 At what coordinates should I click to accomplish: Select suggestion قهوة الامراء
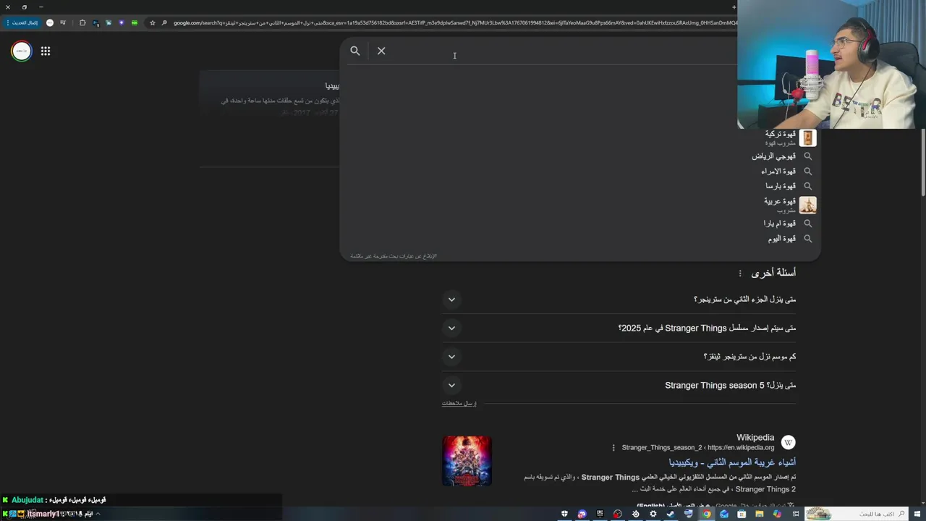click(778, 171)
